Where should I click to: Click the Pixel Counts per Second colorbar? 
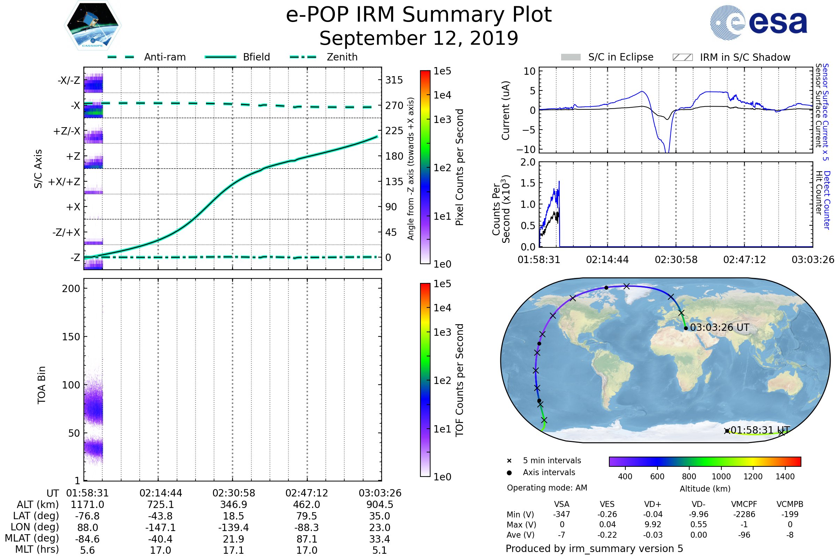tap(425, 167)
